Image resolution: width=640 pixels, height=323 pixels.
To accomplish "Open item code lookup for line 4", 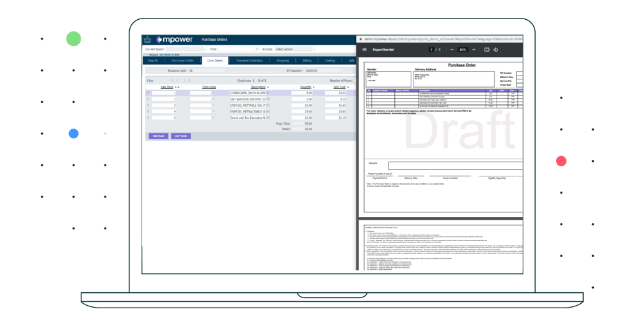I will [214, 111].
